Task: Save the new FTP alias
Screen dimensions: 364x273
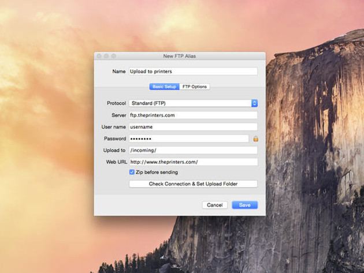Action: [244, 205]
